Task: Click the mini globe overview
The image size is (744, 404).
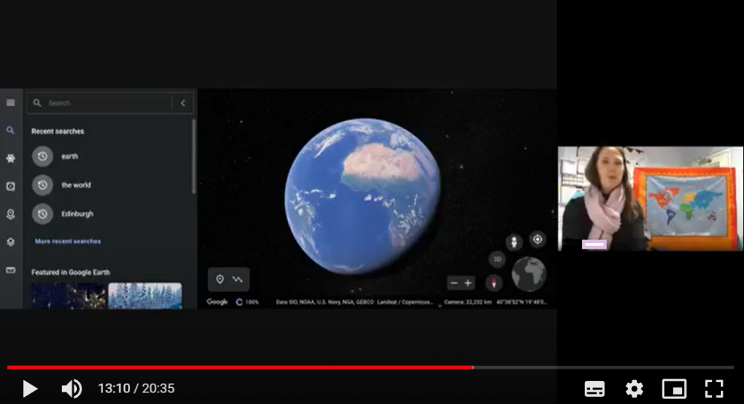Action: click(529, 274)
